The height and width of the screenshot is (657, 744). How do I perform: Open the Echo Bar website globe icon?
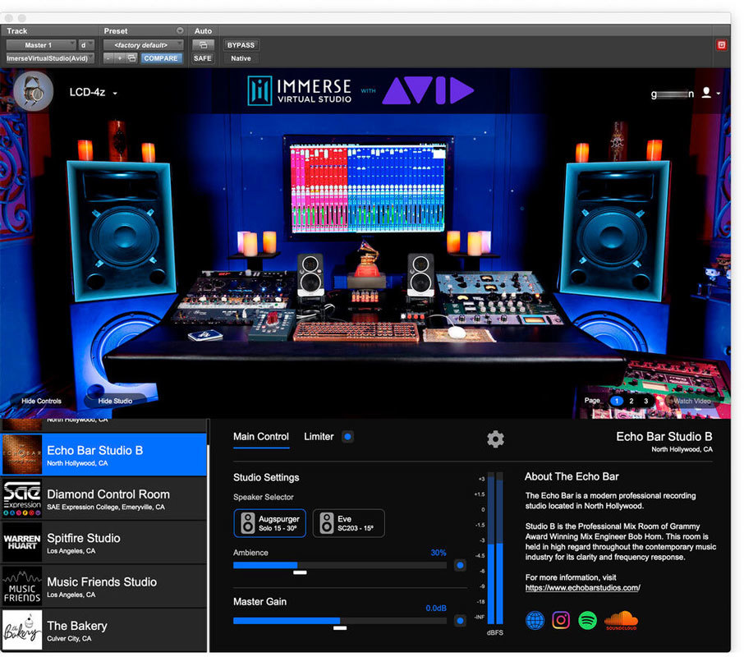tap(535, 620)
